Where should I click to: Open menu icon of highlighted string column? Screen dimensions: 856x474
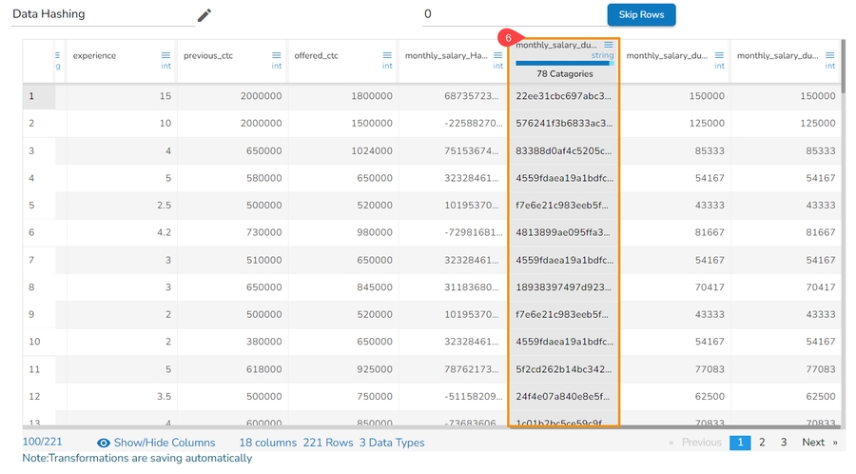point(609,45)
